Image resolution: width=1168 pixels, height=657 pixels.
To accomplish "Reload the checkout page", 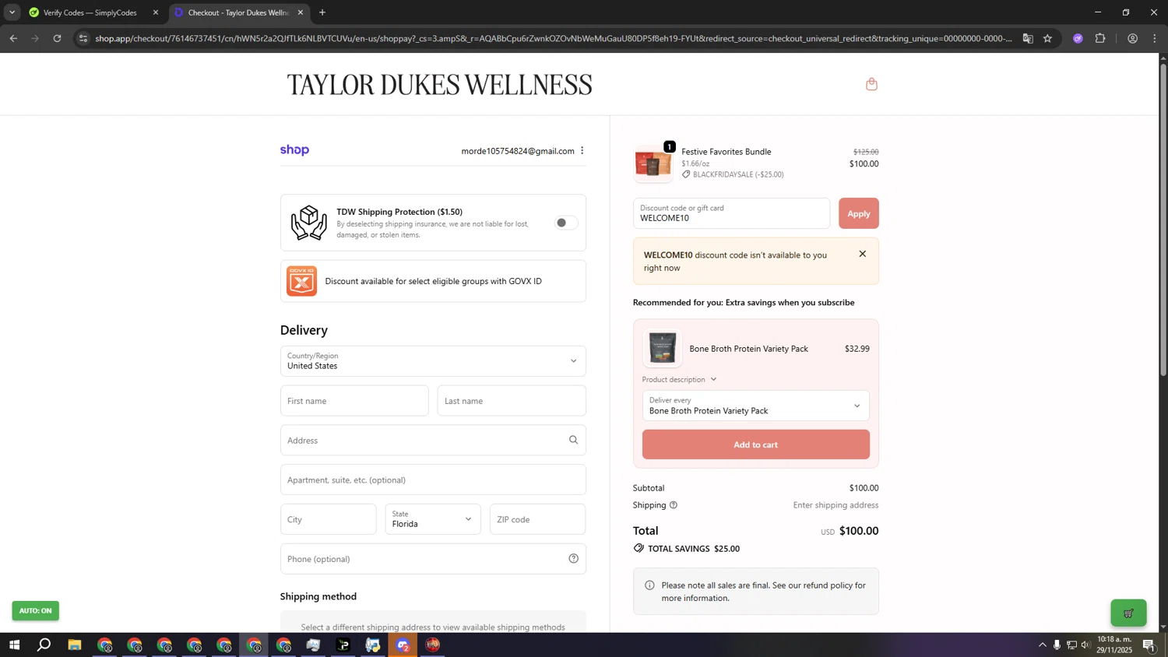I will coord(57,38).
